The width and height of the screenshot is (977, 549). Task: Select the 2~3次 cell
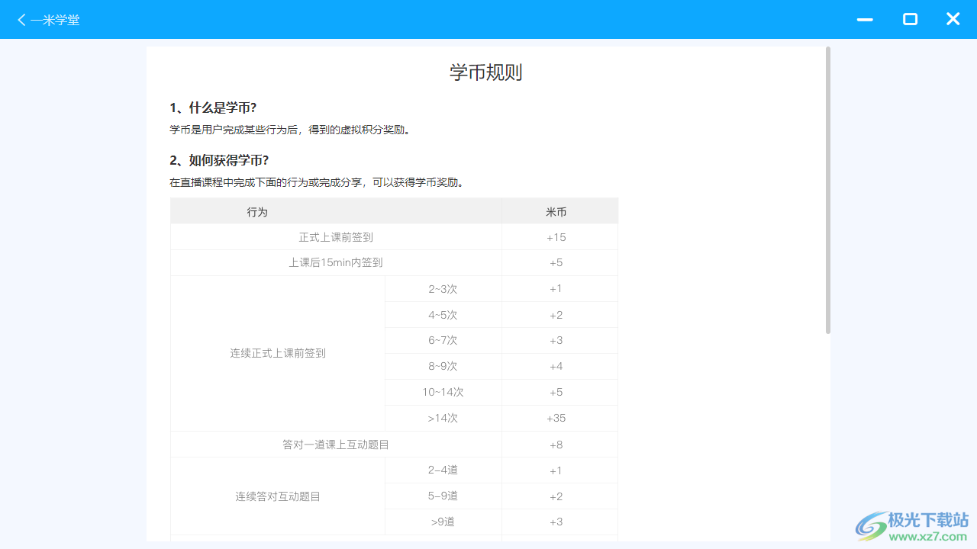443,288
